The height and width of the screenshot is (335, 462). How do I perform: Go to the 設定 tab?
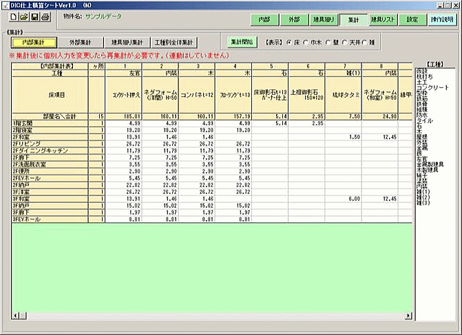tap(412, 20)
